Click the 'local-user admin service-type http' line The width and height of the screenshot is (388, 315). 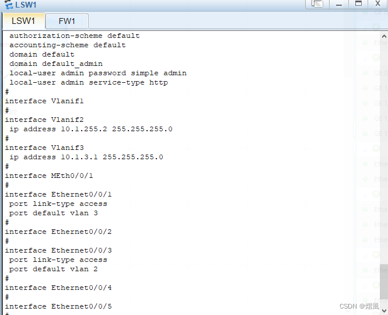[x=89, y=82]
